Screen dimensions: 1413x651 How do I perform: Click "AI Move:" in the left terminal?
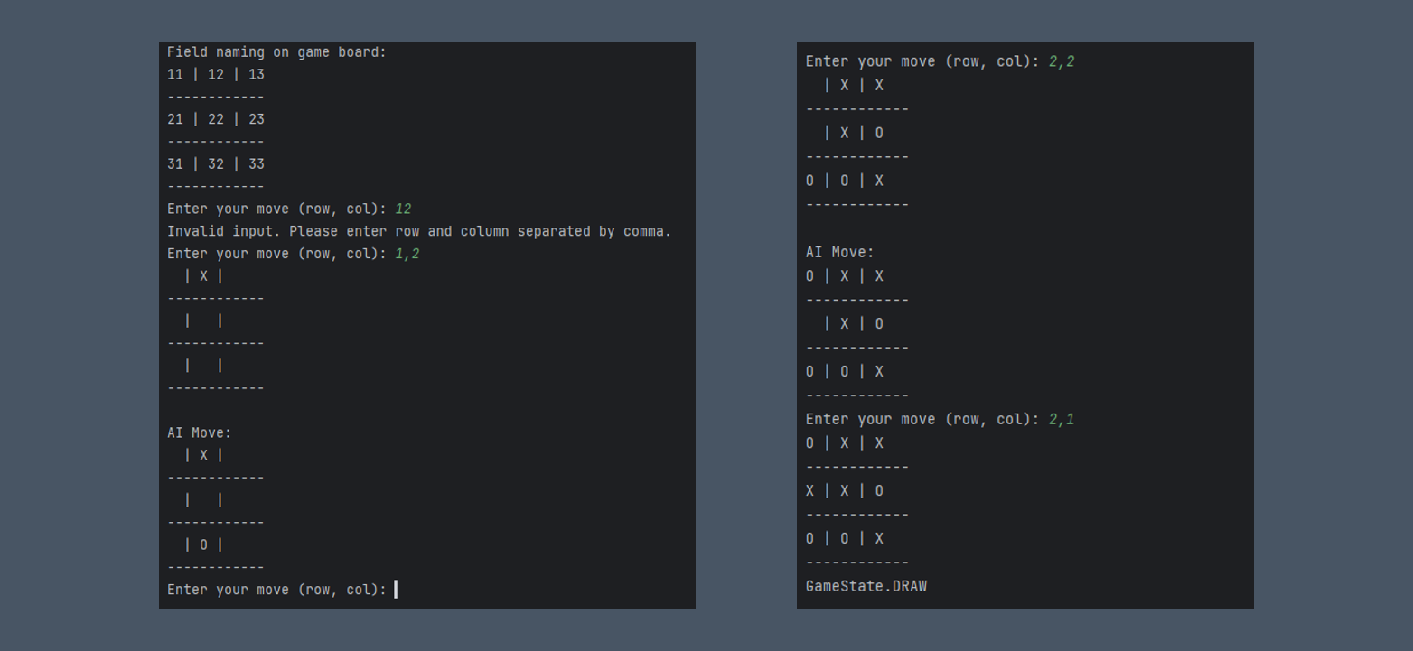coord(200,433)
